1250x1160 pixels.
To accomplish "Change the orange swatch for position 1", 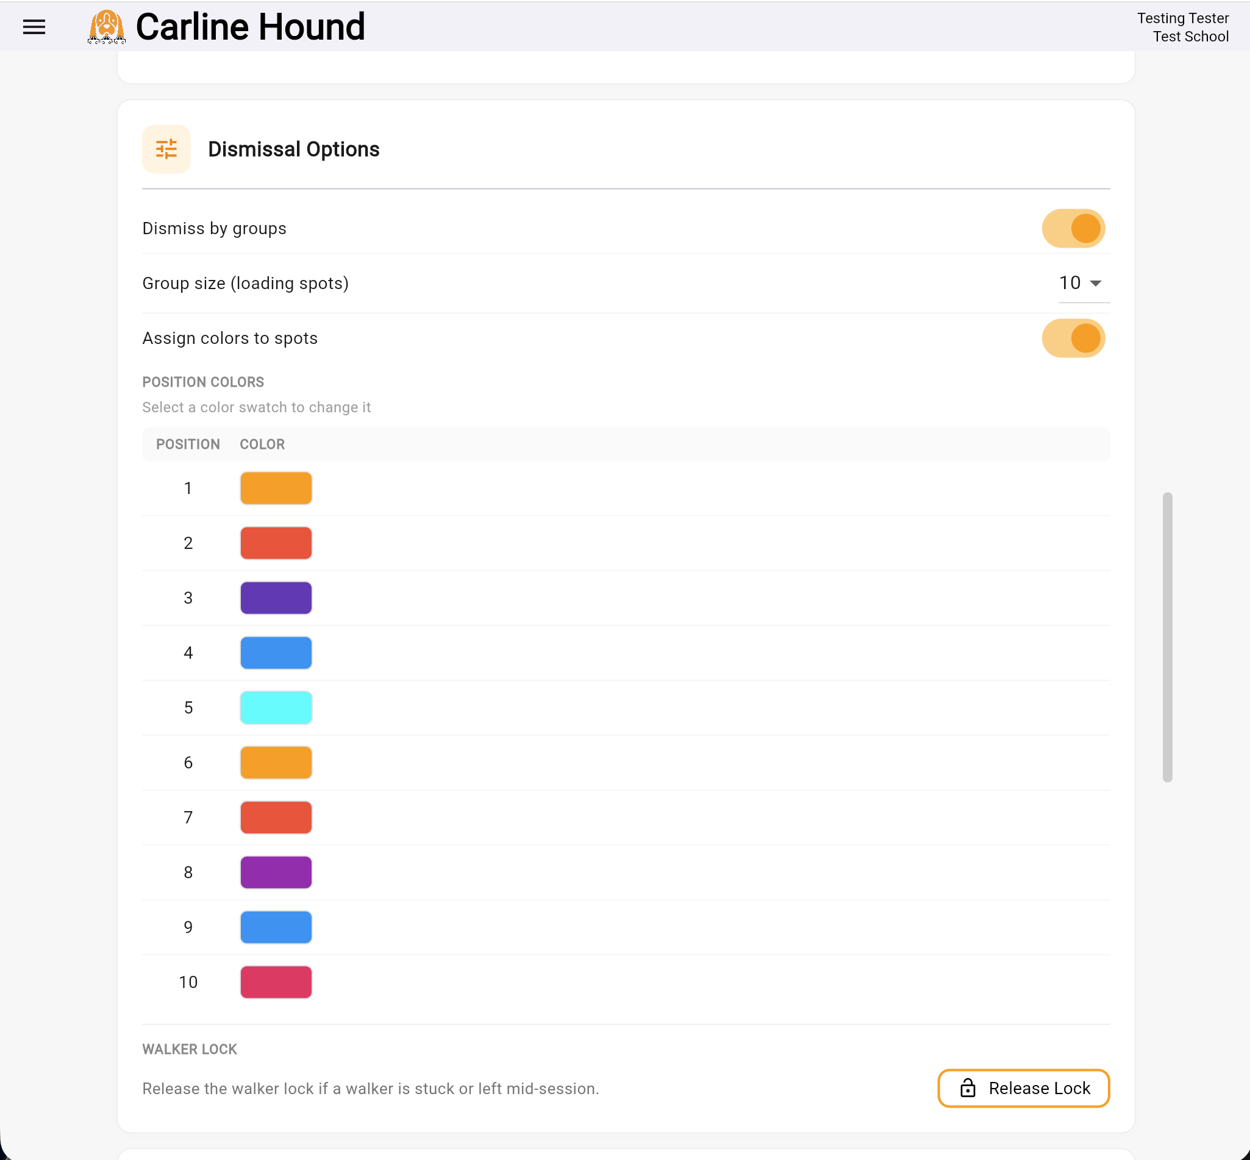I will (x=276, y=488).
